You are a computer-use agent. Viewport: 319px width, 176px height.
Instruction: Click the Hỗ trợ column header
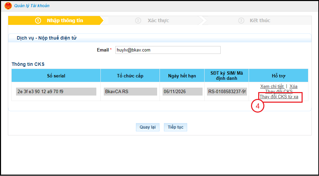click(278, 76)
